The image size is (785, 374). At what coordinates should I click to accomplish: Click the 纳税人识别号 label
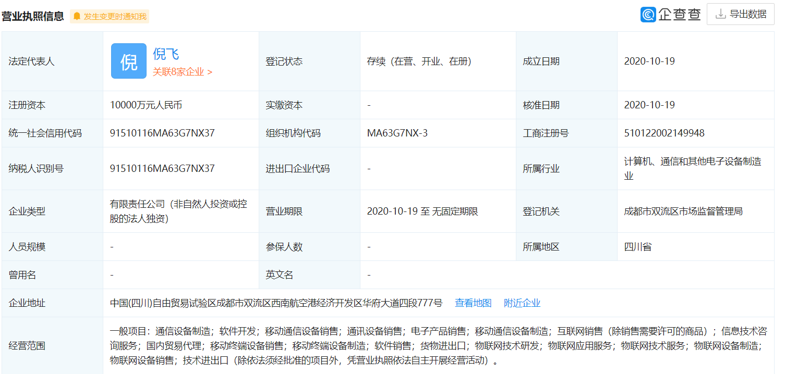tap(36, 169)
